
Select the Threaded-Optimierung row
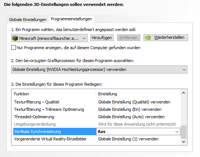click(x=97, y=117)
